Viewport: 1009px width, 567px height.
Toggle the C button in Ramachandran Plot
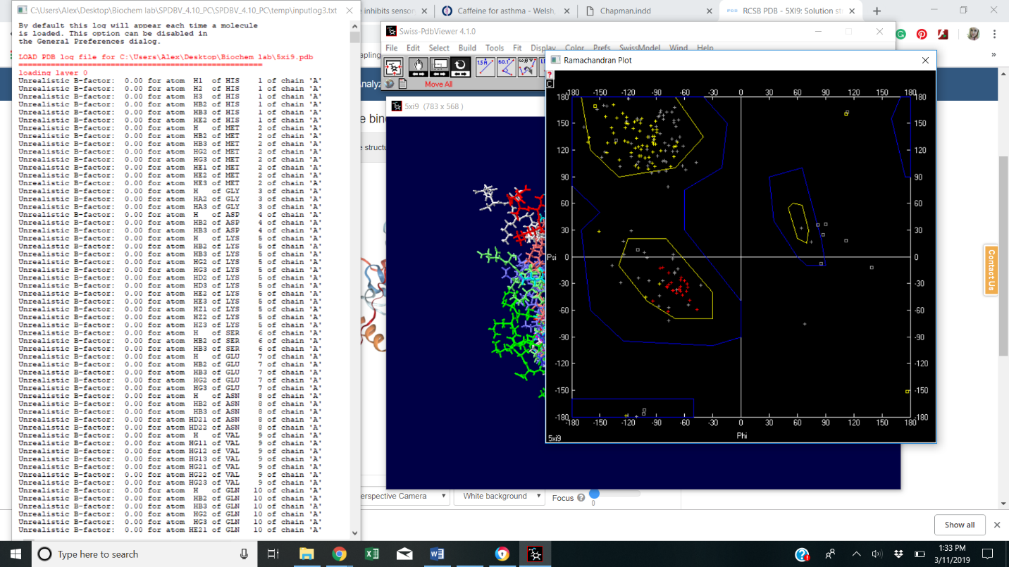pos(550,84)
